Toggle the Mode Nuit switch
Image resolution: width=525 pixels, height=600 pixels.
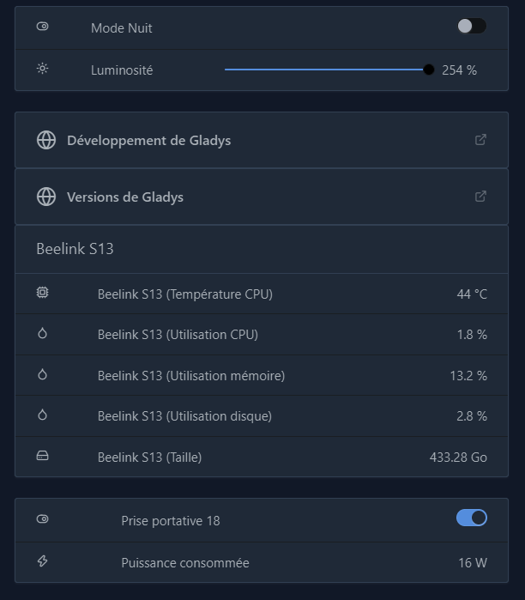[472, 27]
